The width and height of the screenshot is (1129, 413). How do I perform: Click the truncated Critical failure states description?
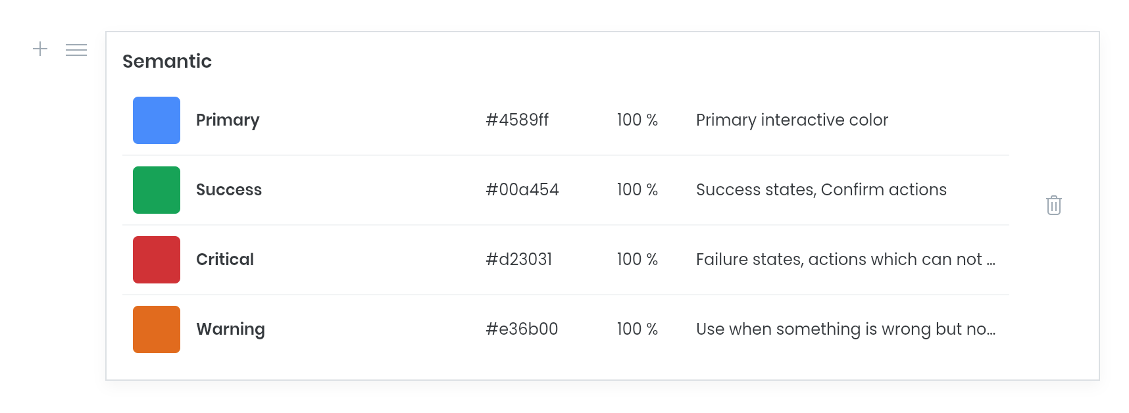click(x=845, y=259)
